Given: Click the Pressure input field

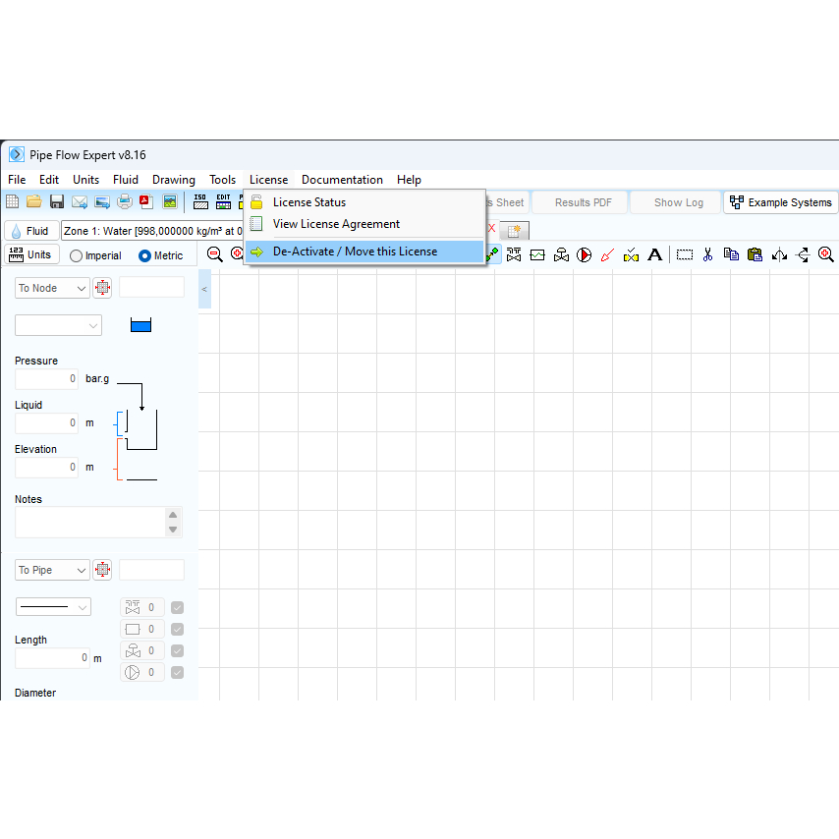Looking at the screenshot, I should pos(46,379).
